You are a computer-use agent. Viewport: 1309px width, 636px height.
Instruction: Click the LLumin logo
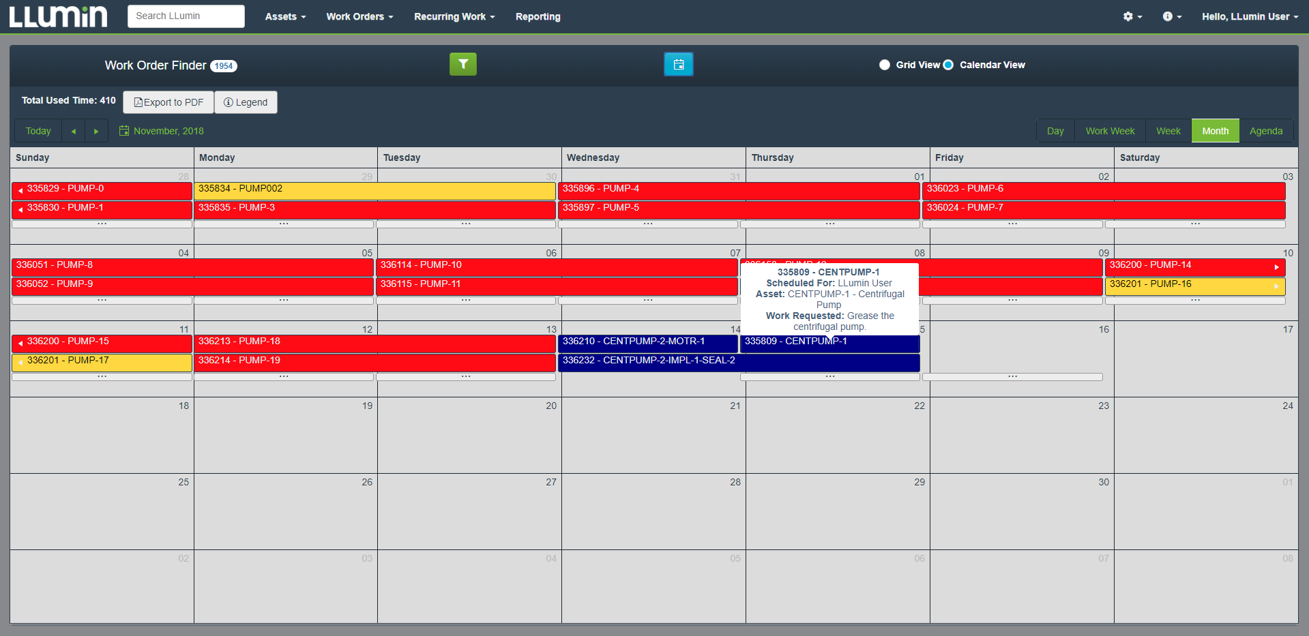point(58,16)
